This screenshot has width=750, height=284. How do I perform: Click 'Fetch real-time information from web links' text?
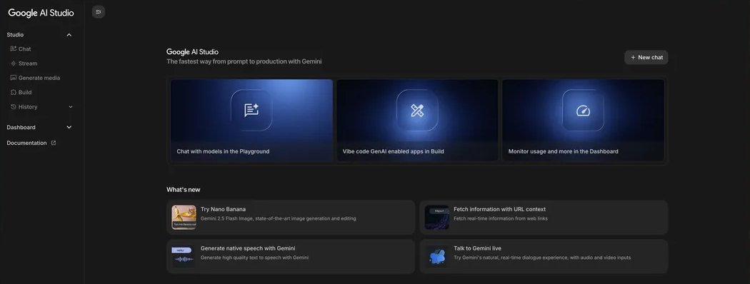tap(501, 218)
